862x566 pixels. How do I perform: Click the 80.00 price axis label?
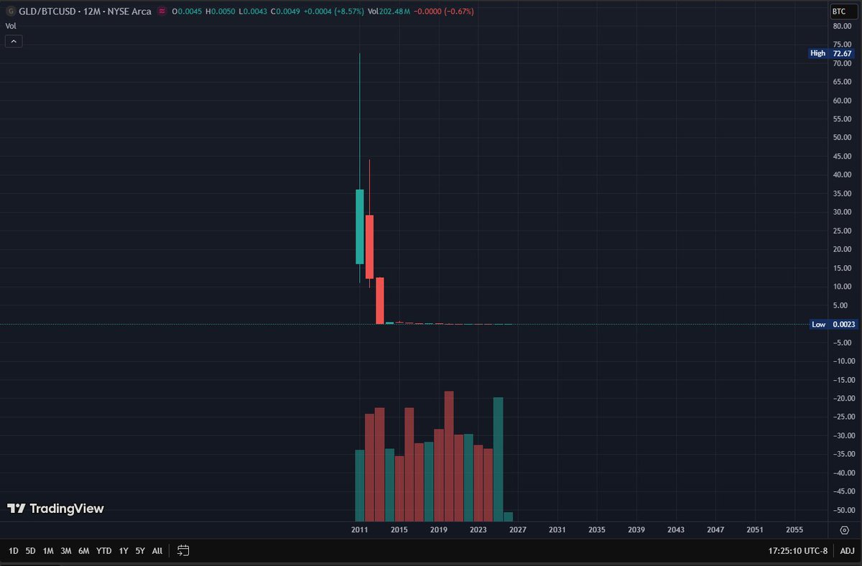(x=842, y=26)
